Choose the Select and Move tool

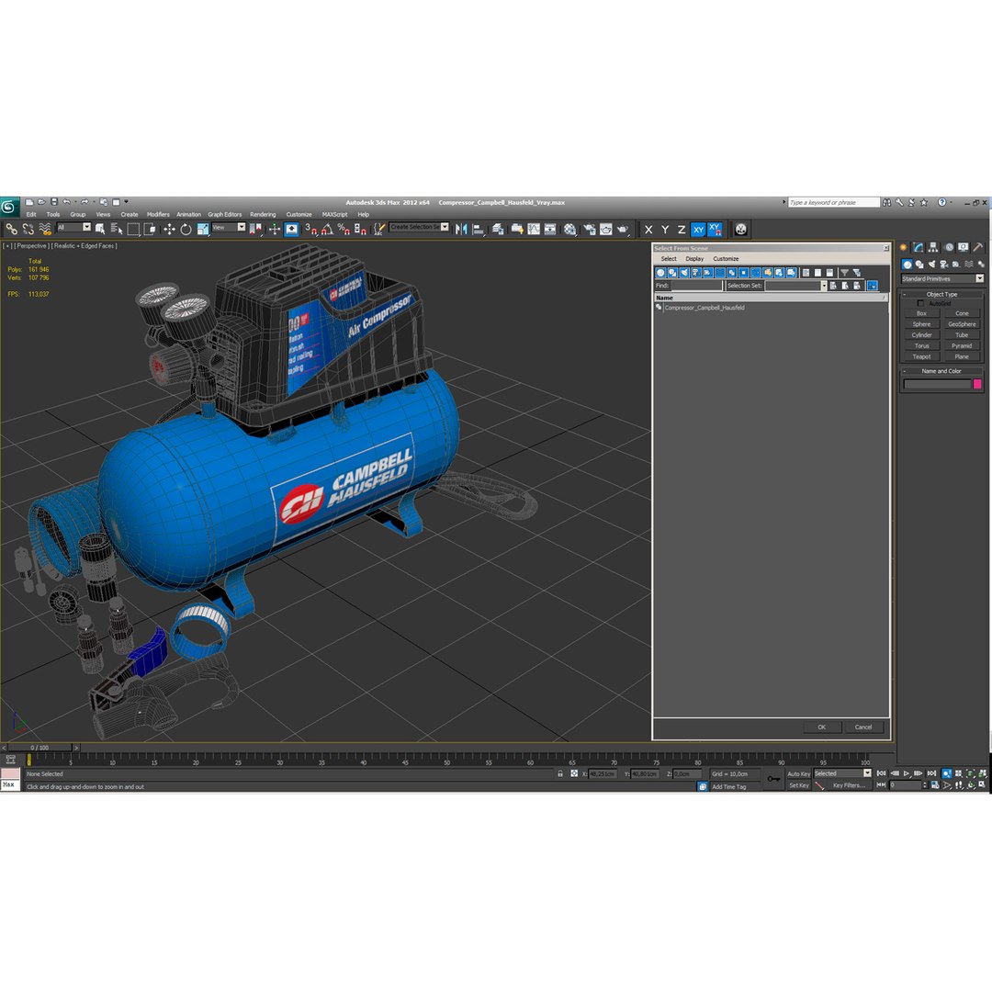pyautogui.click(x=169, y=229)
